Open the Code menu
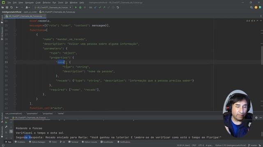This screenshot has width=263, height=147. click(x=38, y=3)
